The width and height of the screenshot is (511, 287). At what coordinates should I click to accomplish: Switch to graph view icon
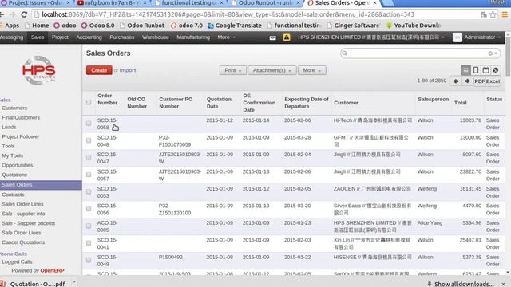(496, 70)
